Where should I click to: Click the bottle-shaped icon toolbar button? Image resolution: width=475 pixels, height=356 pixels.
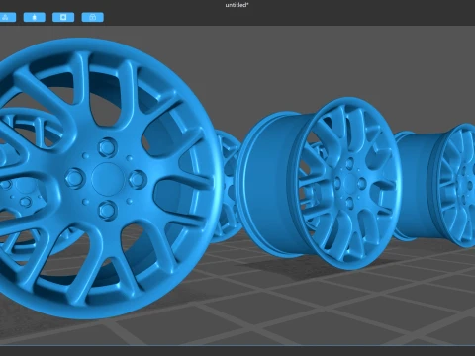point(35,17)
